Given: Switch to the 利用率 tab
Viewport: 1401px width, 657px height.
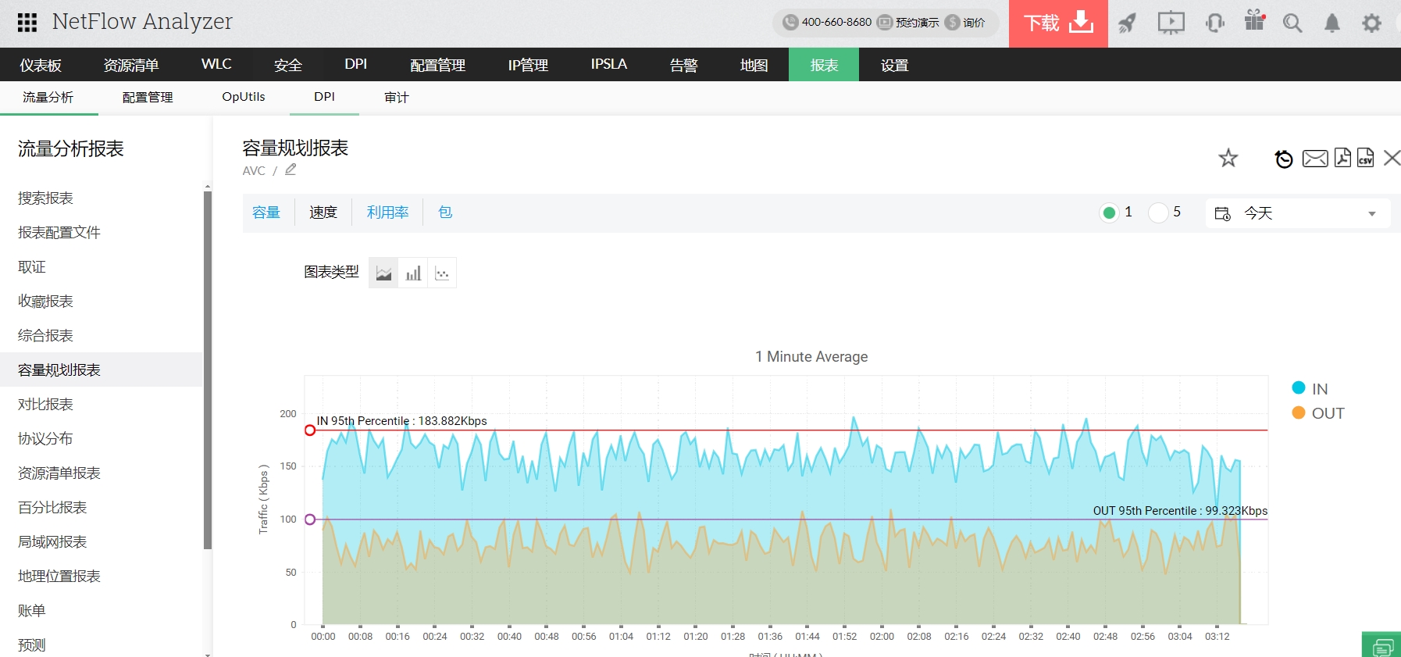Looking at the screenshot, I should tap(387, 212).
